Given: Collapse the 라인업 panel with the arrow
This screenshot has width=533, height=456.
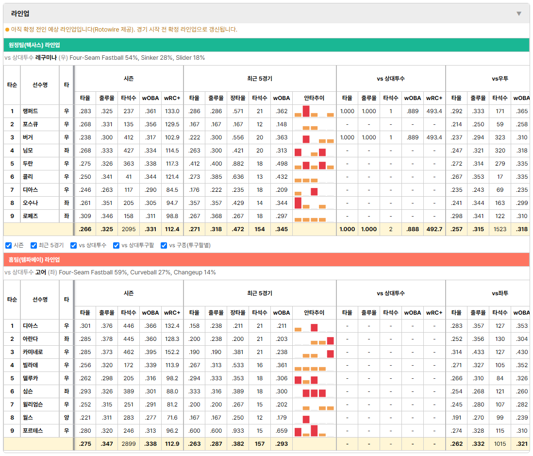Looking at the screenshot, I should point(519,14).
